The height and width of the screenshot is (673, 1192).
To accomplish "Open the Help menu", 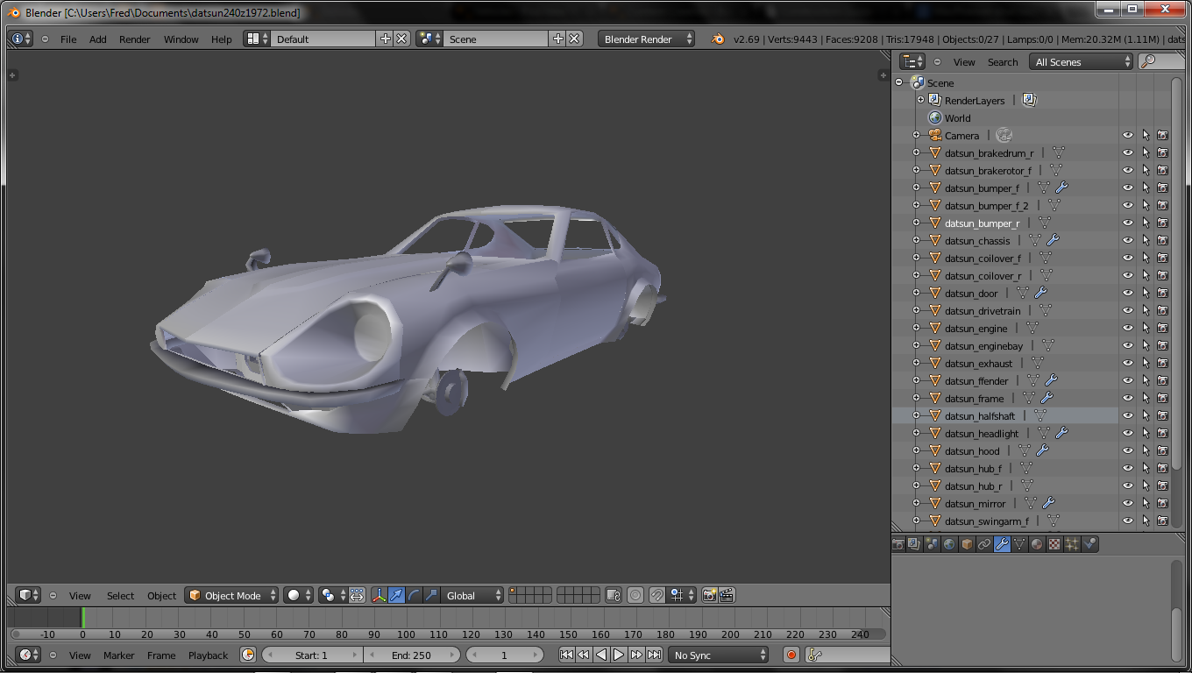I will pos(222,39).
